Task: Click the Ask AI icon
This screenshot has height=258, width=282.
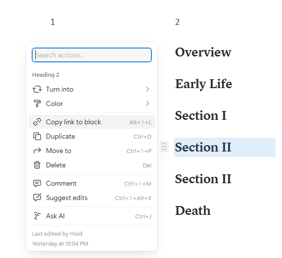Action: click(x=37, y=216)
